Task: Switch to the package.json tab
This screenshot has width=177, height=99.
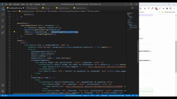Action: [x=33, y=8]
